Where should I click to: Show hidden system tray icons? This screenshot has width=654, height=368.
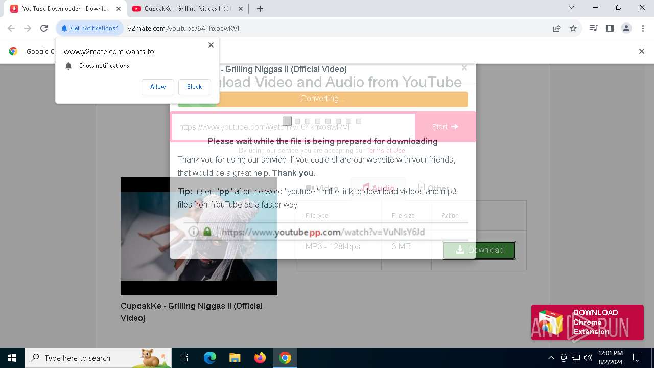point(551,358)
